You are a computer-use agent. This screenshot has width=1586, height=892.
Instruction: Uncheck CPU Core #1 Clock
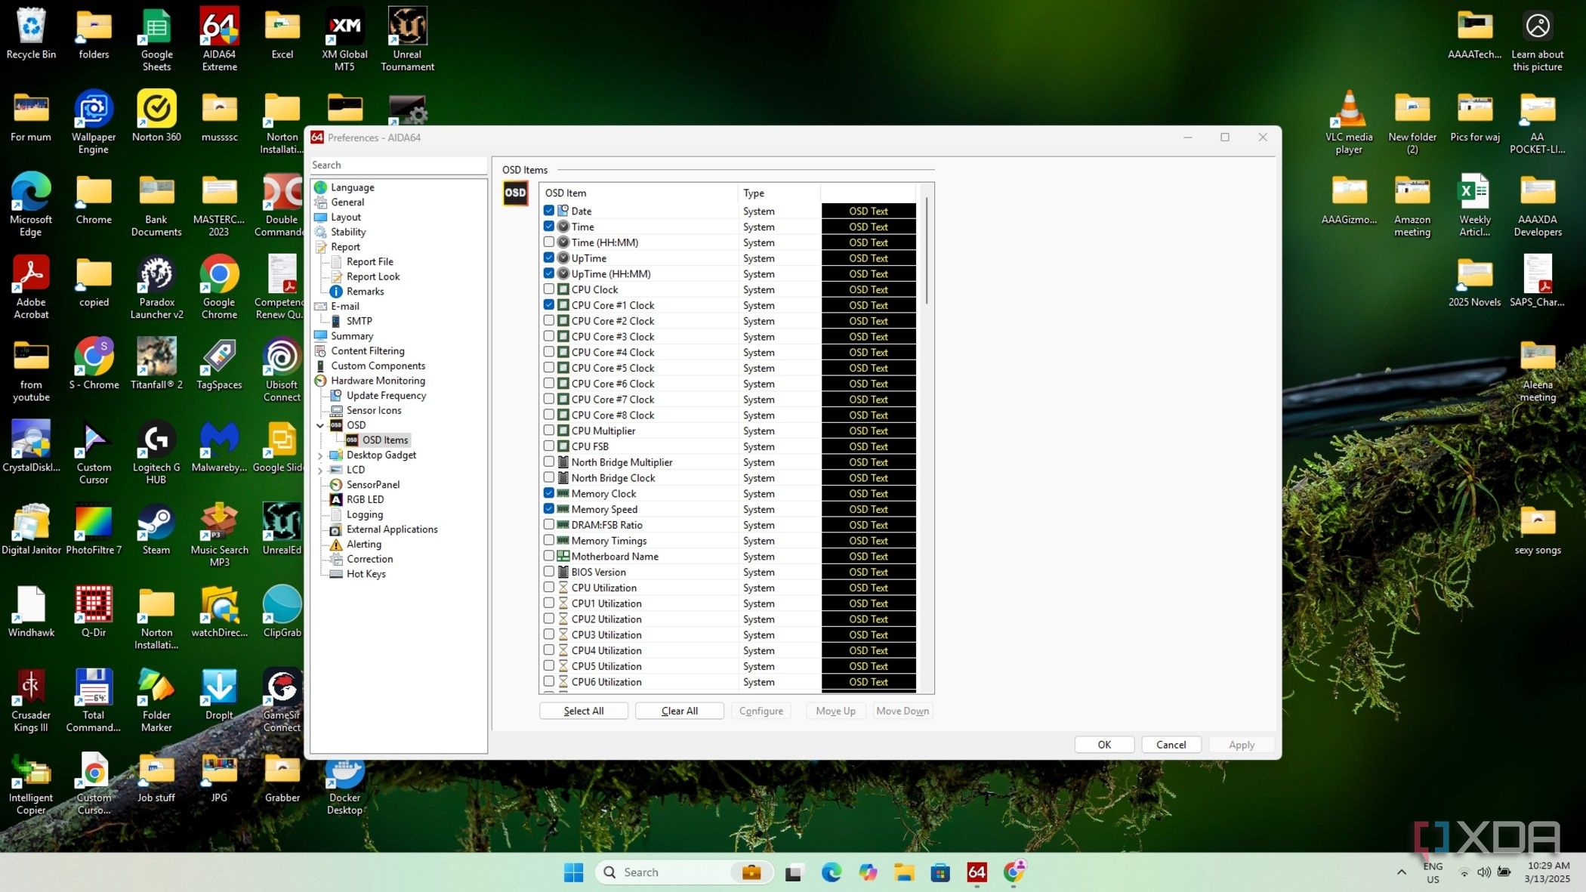point(549,305)
